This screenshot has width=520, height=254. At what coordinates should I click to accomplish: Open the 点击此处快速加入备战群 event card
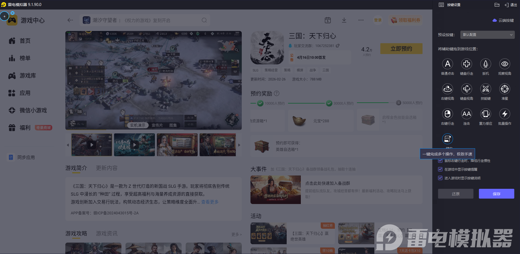coord(337,190)
